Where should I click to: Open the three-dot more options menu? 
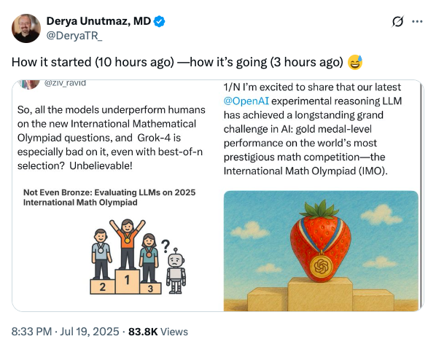pyautogui.click(x=417, y=21)
